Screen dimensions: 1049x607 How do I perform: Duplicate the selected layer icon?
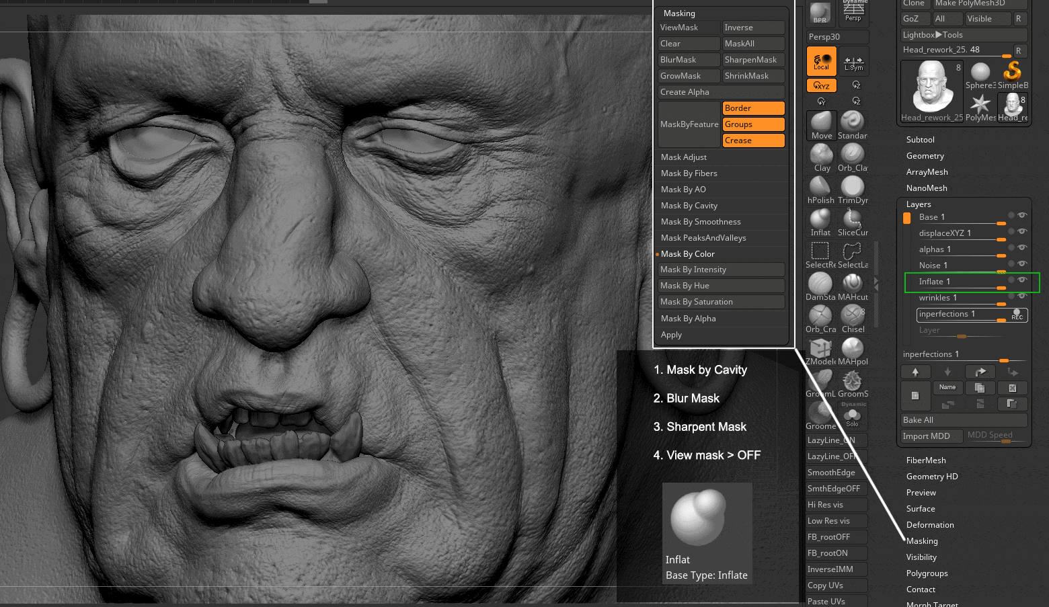coord(980,388)
